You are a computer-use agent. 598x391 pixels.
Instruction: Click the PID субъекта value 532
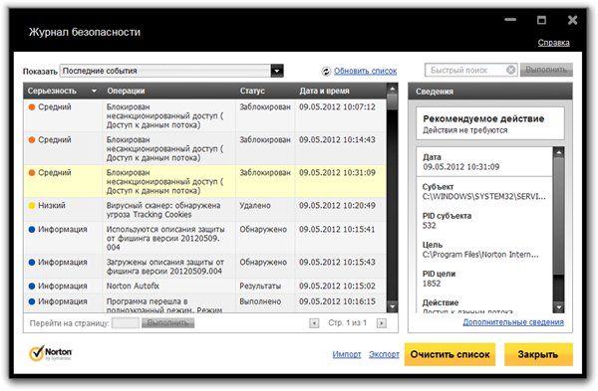pos(429,226)
